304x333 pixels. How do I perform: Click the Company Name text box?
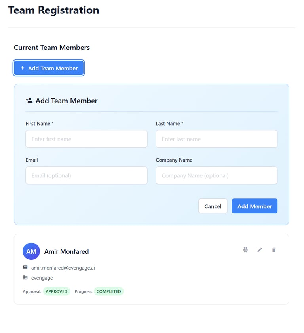(217, 175)
